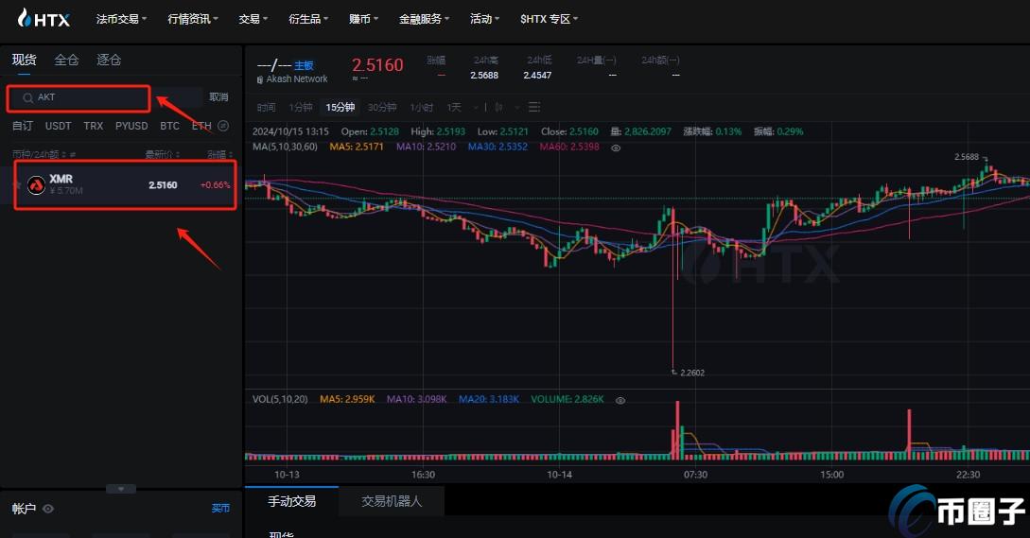The height and width of the screenshot is (538, 1030).
Task: Open the 手动交易 tab
Action: coord(291,501)
